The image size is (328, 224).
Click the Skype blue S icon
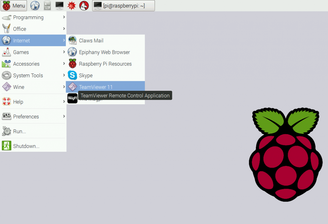coord(72,75)
